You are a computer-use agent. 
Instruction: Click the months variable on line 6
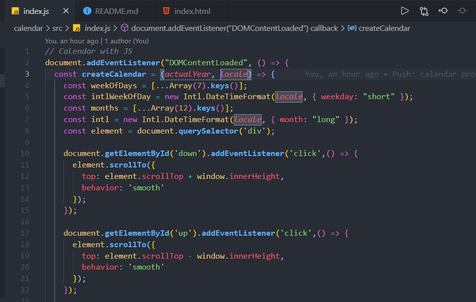pos(105,108)
